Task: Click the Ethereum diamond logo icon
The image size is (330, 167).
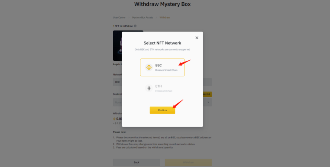Action: click(x=149, y=88)
